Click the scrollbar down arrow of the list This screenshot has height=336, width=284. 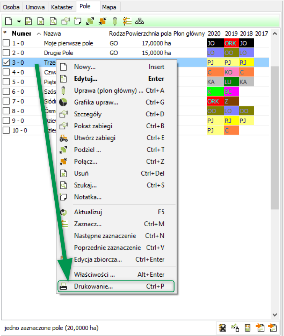point(275,315)
